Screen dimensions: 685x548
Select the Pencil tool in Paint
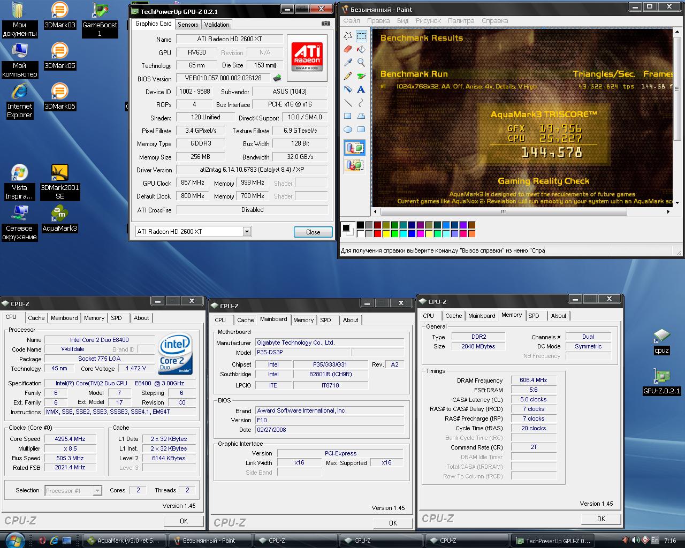point(348,76)
